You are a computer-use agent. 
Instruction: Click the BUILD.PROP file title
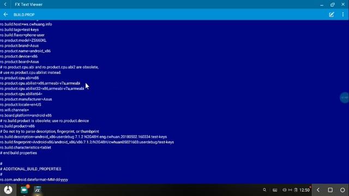coord(24,15)
